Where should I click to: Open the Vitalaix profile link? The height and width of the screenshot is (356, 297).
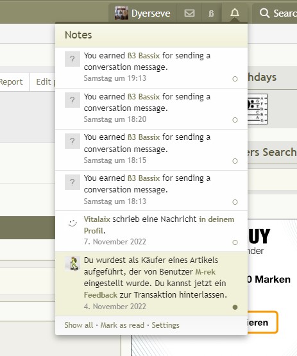coord(97,219)
